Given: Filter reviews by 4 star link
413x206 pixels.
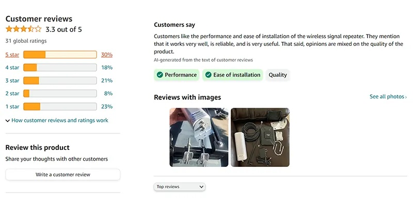Looking at the screenshot, I should 12,67.
